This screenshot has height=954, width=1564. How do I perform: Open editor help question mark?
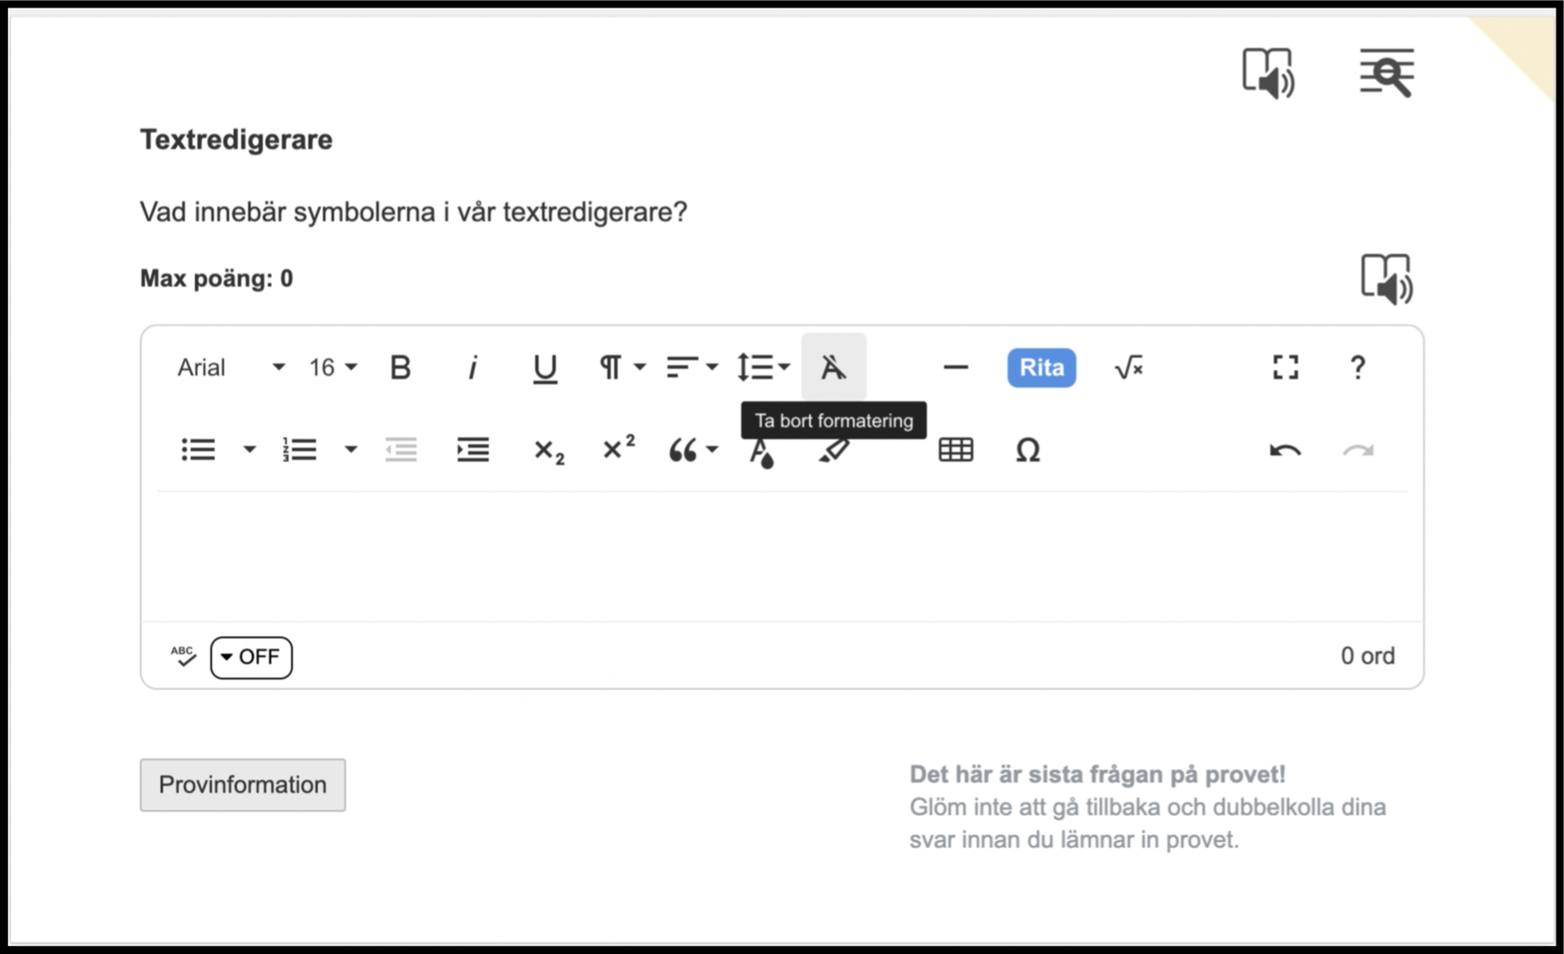1358,368
